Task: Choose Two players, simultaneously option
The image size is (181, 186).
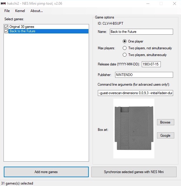Action: pos(125,55)
